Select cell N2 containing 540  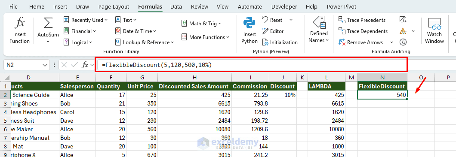coord(382,95)
